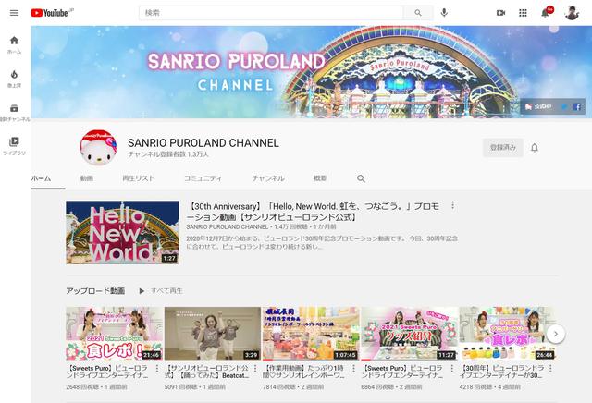
Task: Open the 30th Anniversary video title
Action: (313, 212)
